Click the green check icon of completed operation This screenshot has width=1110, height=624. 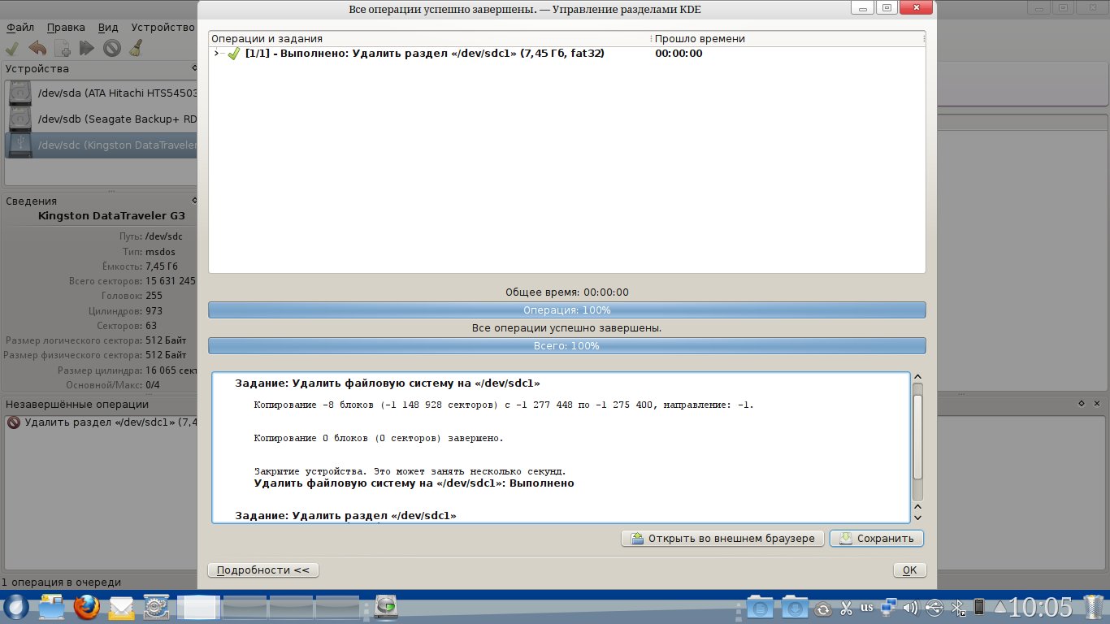[x=234, y=54]
